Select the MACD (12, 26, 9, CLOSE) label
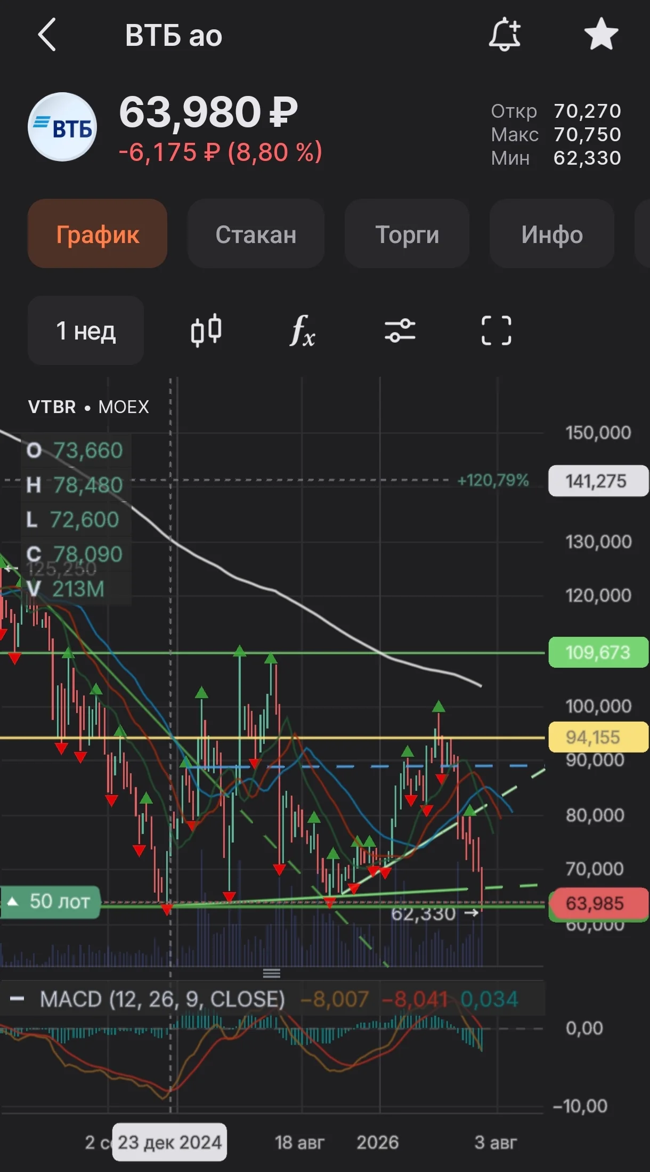This screenshot has height=1172, width=650. pyautogui.click(x=162, y=999)
